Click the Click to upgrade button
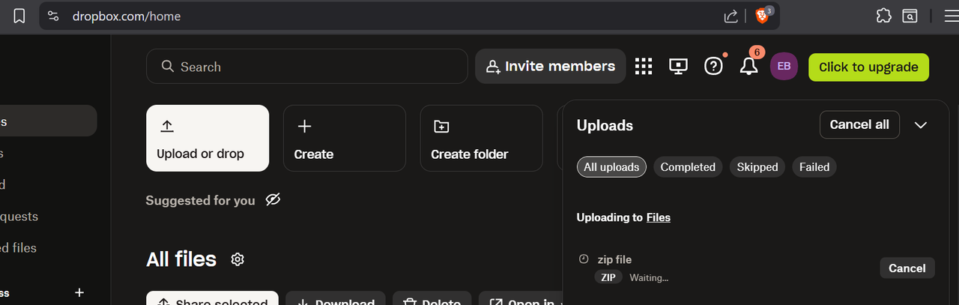 point(868,67)
